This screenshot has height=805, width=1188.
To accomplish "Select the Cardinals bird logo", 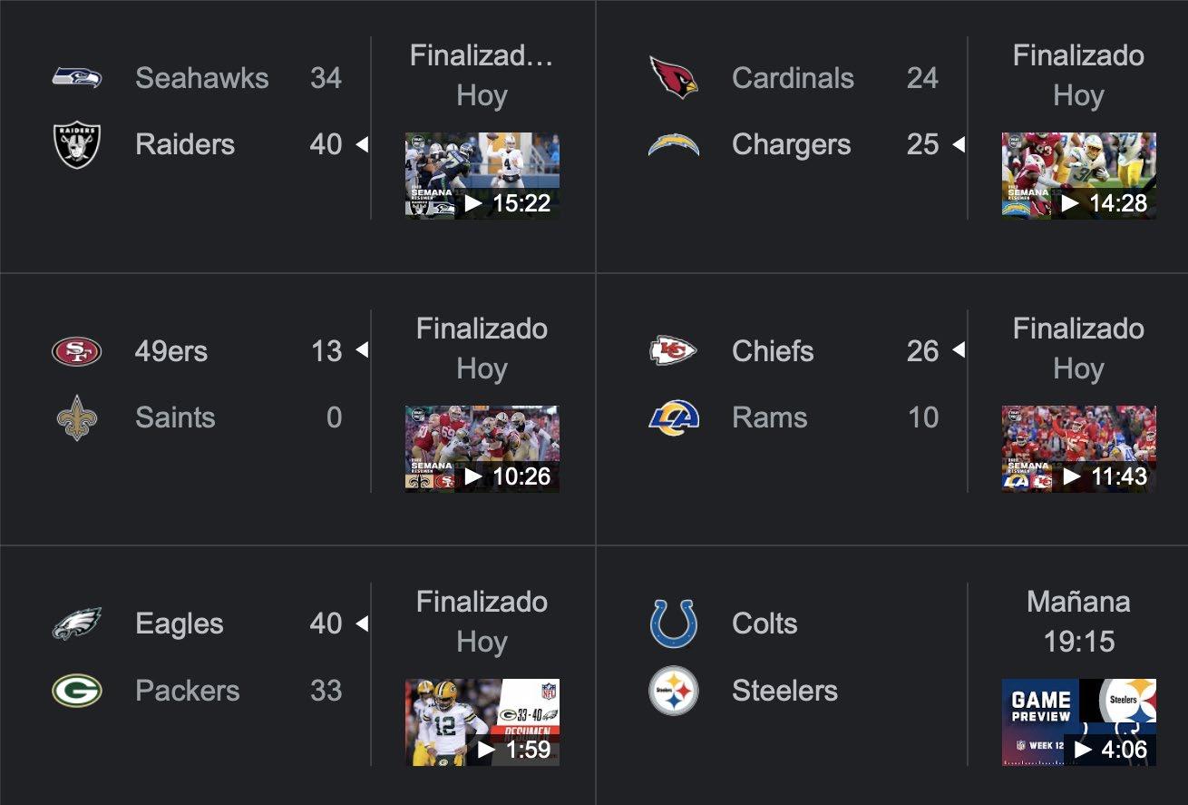I will point(674,78).
